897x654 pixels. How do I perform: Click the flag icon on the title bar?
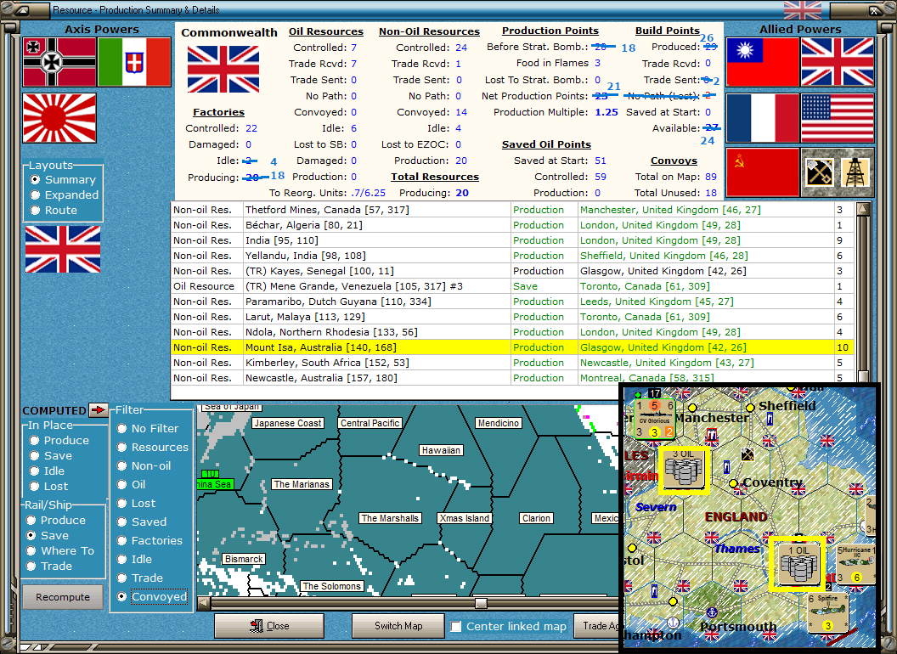pos(802,10)
